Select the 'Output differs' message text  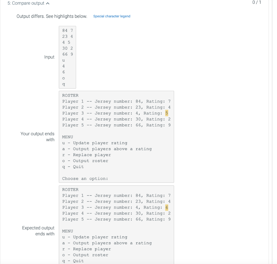[x=51, y=16]
